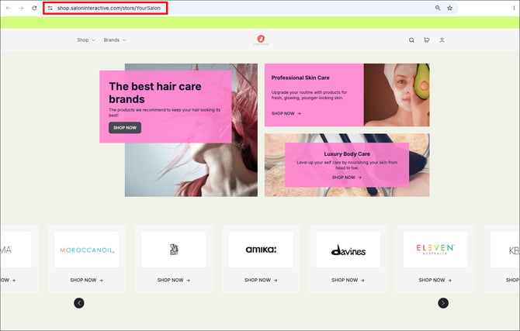
Task: Open the Eleven Australia brand logo
Action: tap(435, 250)
